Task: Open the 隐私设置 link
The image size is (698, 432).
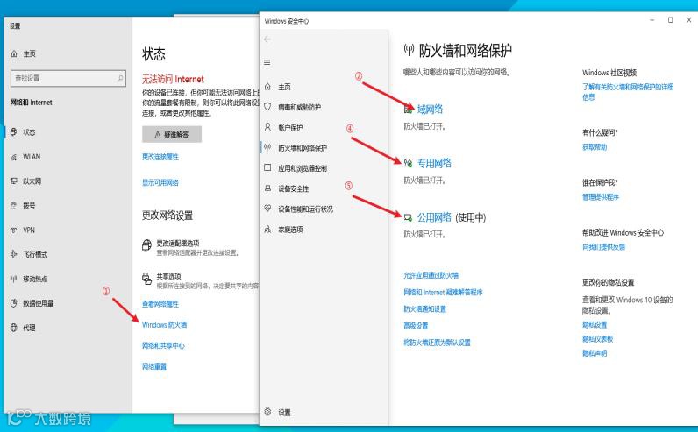Action: (595, 325)
